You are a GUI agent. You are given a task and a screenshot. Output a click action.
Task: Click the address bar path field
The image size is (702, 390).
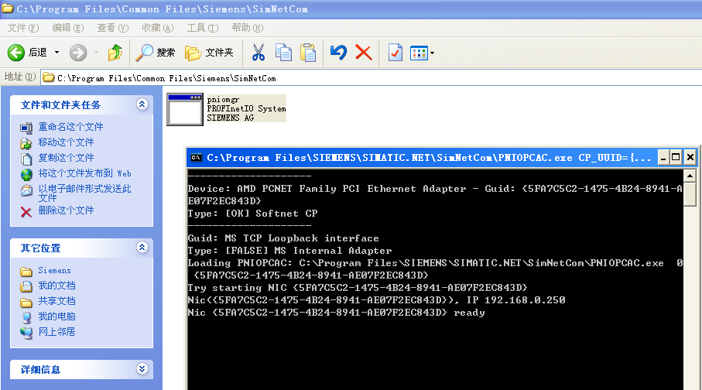(x=372, y=78)
